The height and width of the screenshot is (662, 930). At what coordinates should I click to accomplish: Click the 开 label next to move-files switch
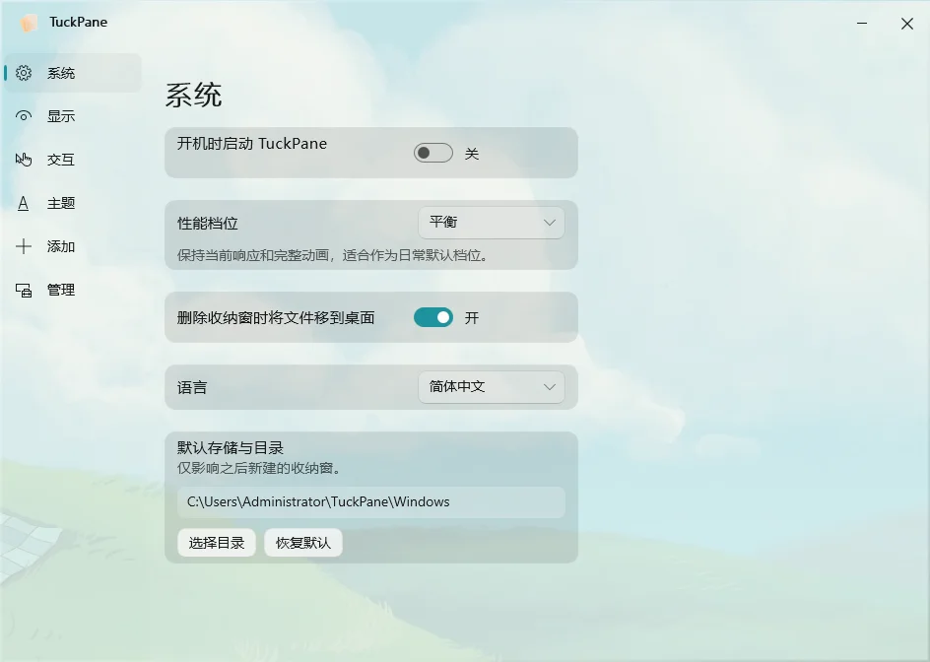pyautogui.click(x=472, y=318)
